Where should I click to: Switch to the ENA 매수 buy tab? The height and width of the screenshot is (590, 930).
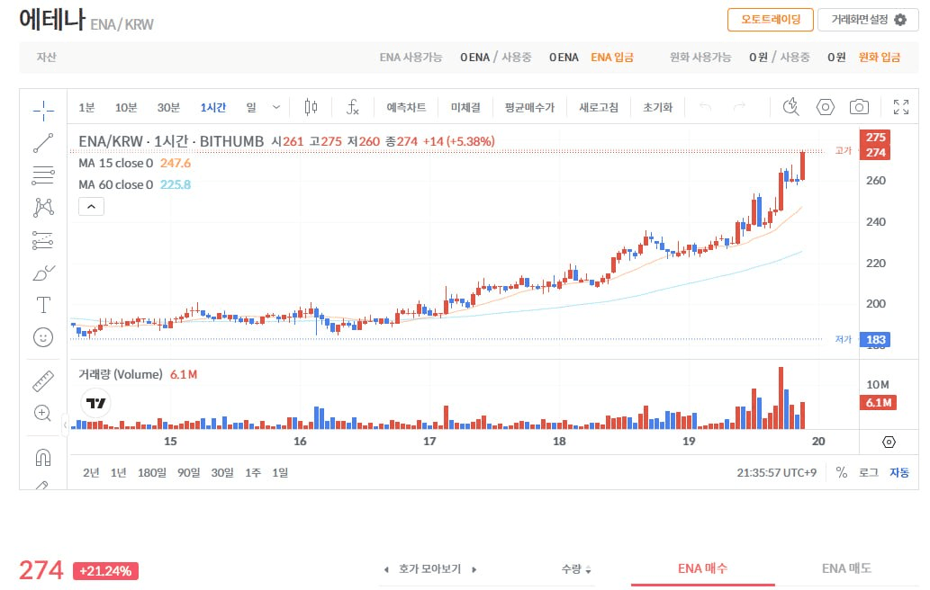point(702,568)
